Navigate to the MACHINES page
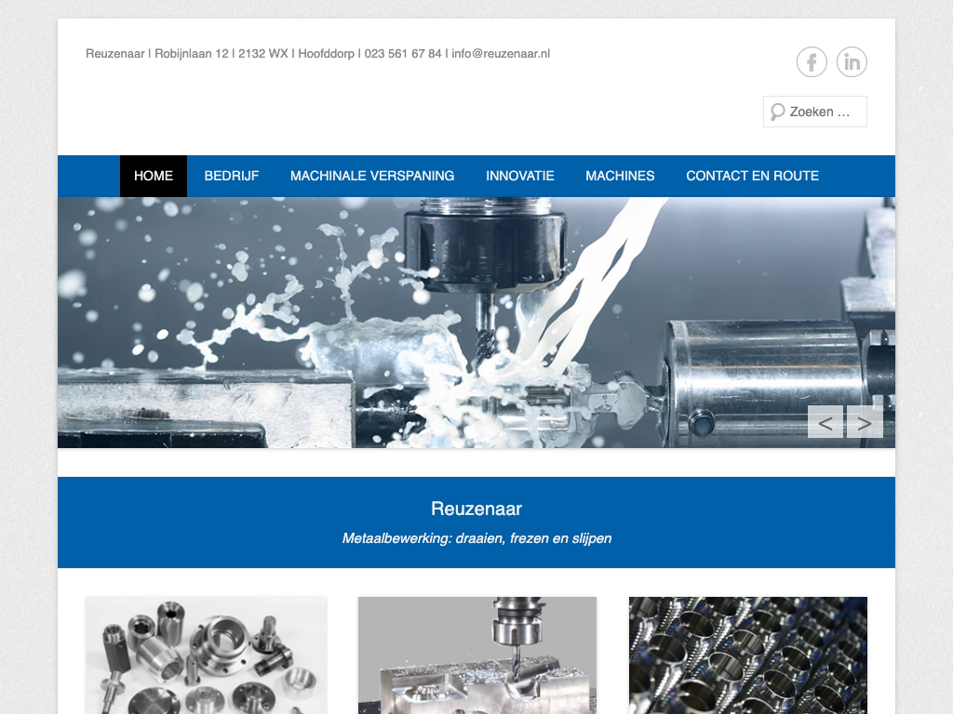The height and width of the screenshot is (714, 953). (x=620, y=176)
